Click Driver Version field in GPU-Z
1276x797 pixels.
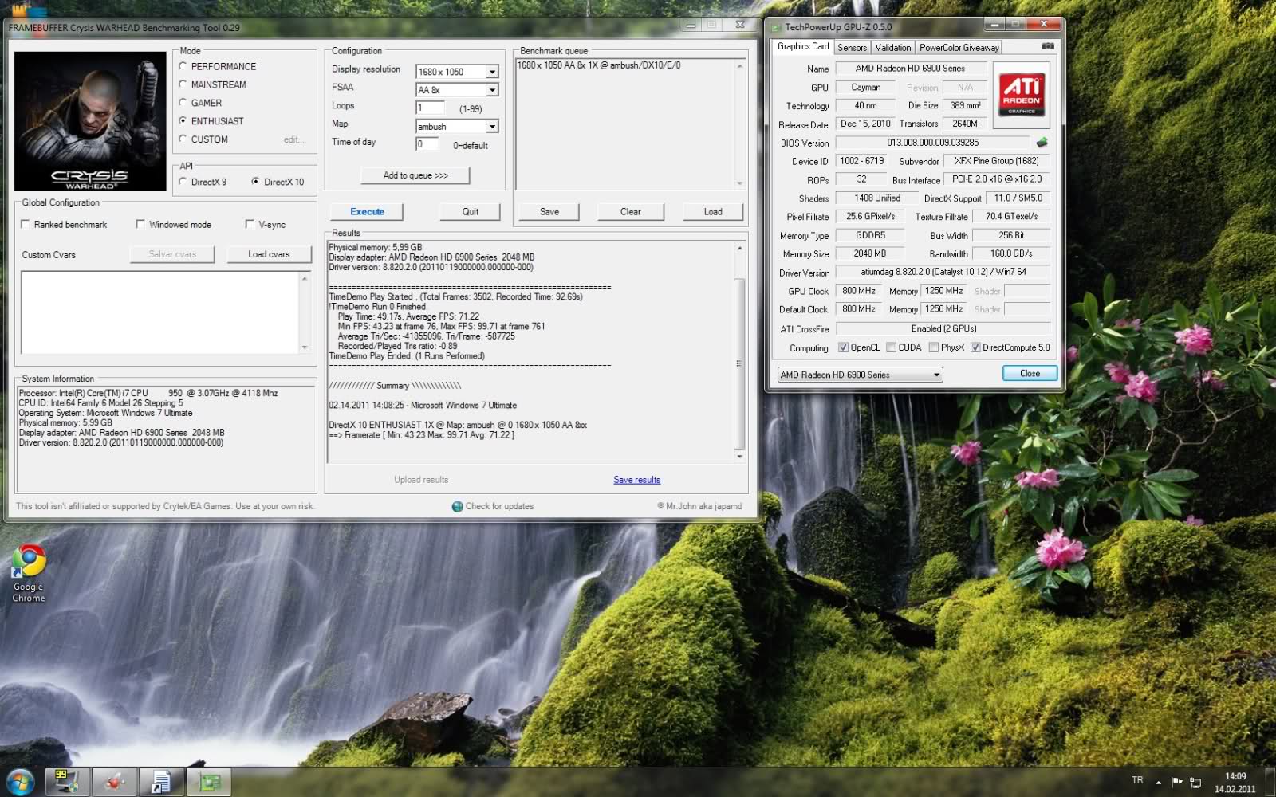943,272
